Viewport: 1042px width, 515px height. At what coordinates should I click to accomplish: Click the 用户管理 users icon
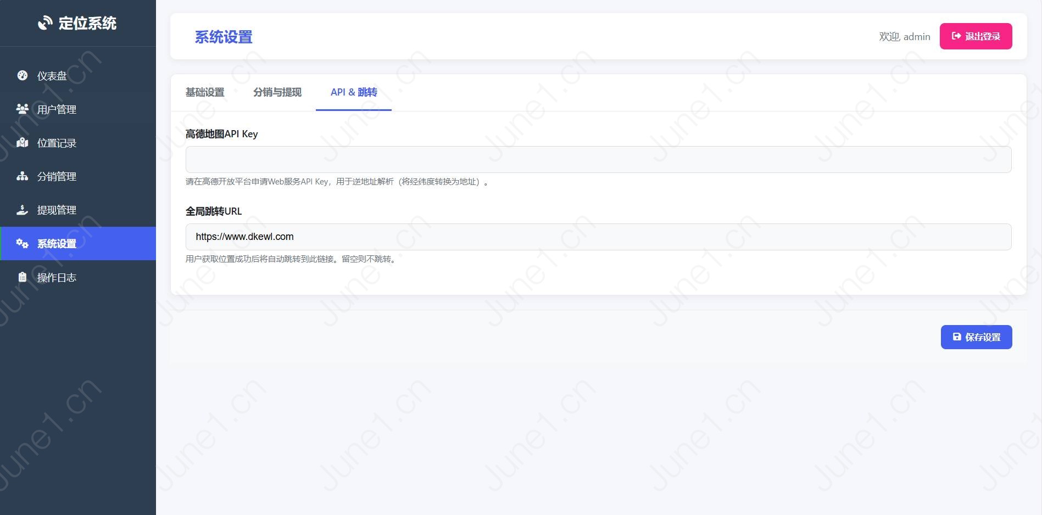click(23, 109)
